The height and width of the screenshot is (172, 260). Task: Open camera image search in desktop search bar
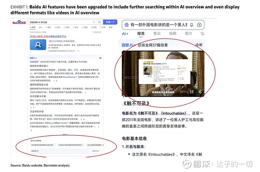(99, 22)
